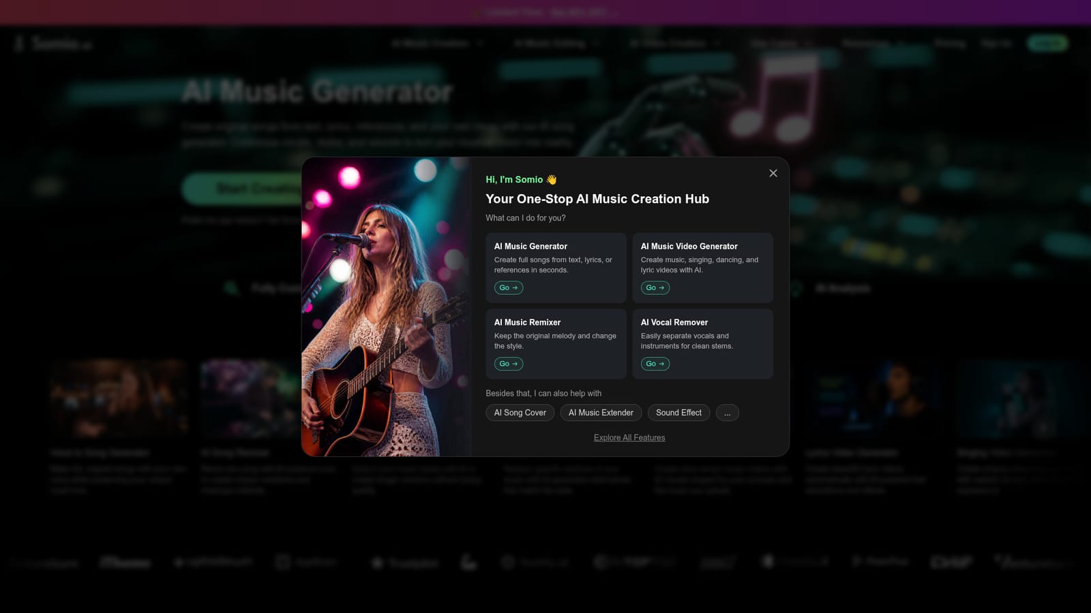This screenshot has height=613, width=1091.
Task: Click the AI Music Remixer card title
Action: click(x=527, y=323)
